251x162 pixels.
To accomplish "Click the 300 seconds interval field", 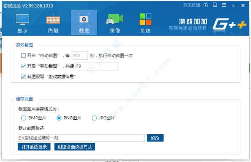I will click(x=80, y=55).
